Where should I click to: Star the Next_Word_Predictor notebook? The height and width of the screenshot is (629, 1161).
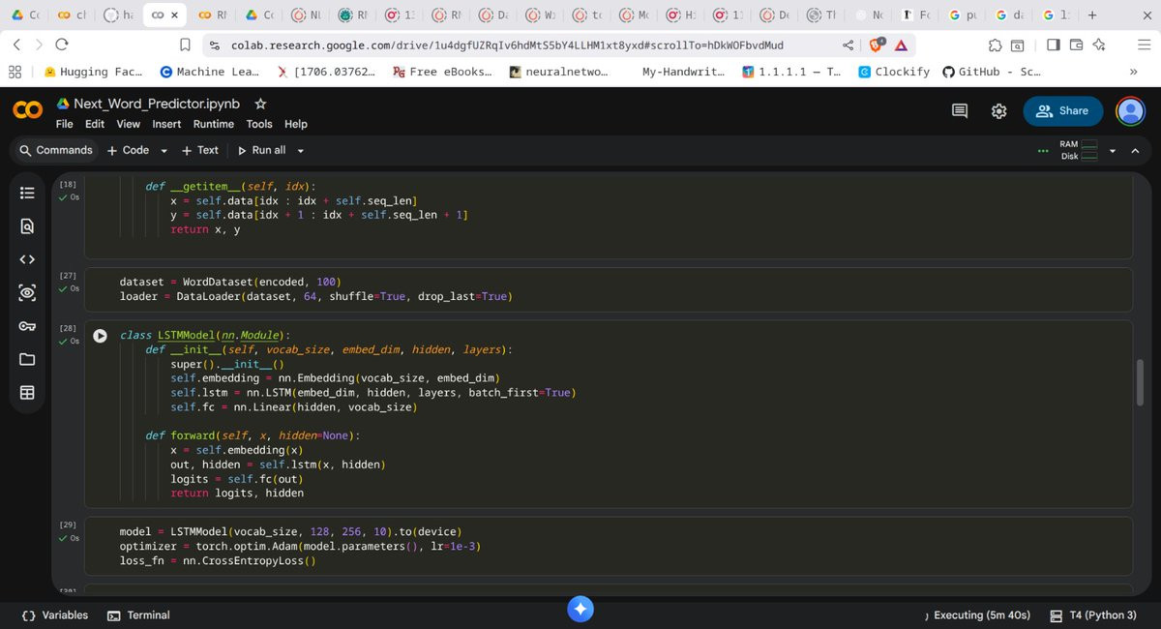point(260,104)
